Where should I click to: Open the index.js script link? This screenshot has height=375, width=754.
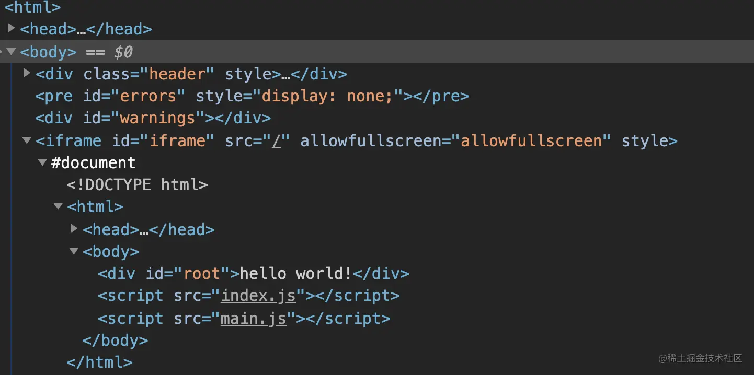[259, 296]
